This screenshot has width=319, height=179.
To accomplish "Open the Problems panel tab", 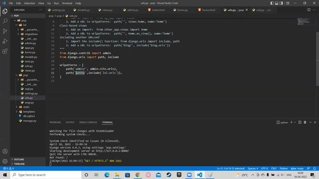I will coord(55,122).
